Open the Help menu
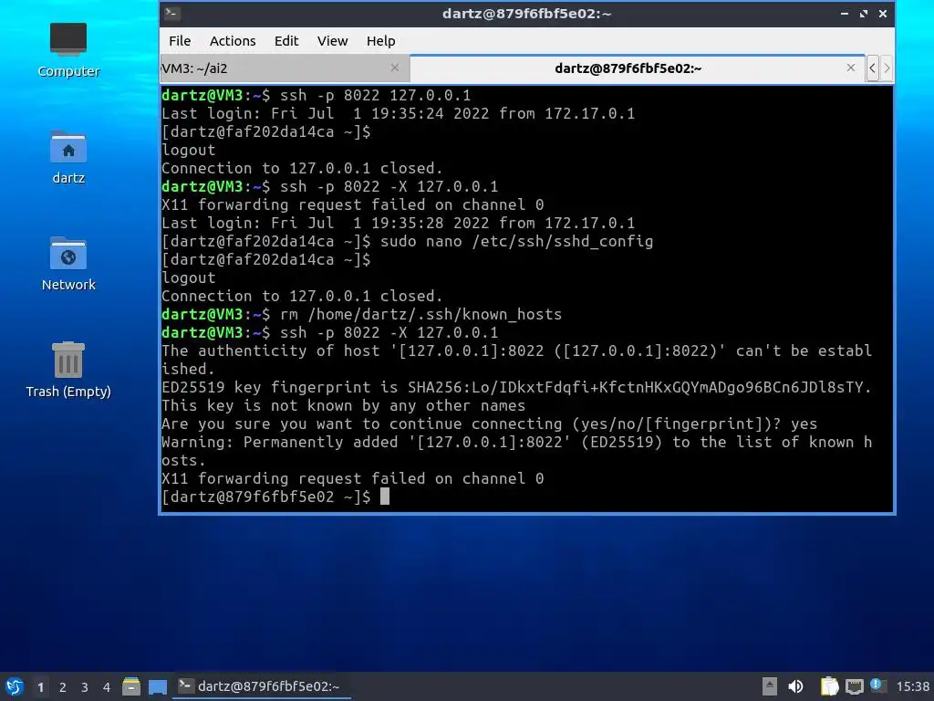Screen dimensions: 934x701 [x=380, y=40]
